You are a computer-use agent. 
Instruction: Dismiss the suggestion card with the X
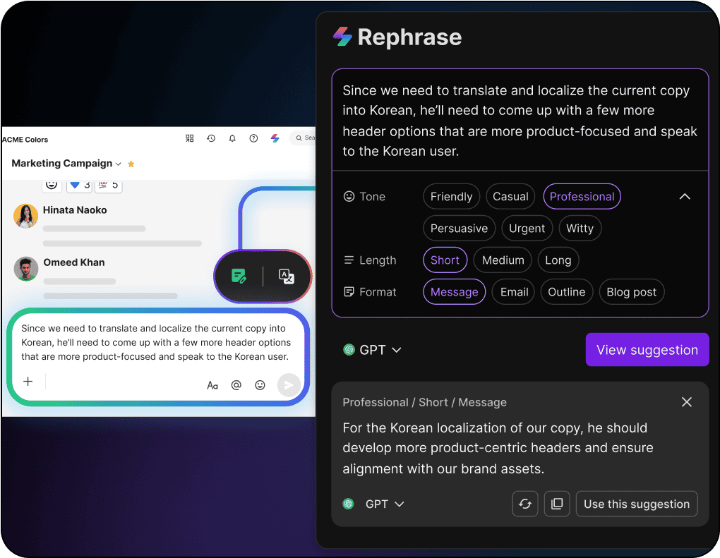686,402
